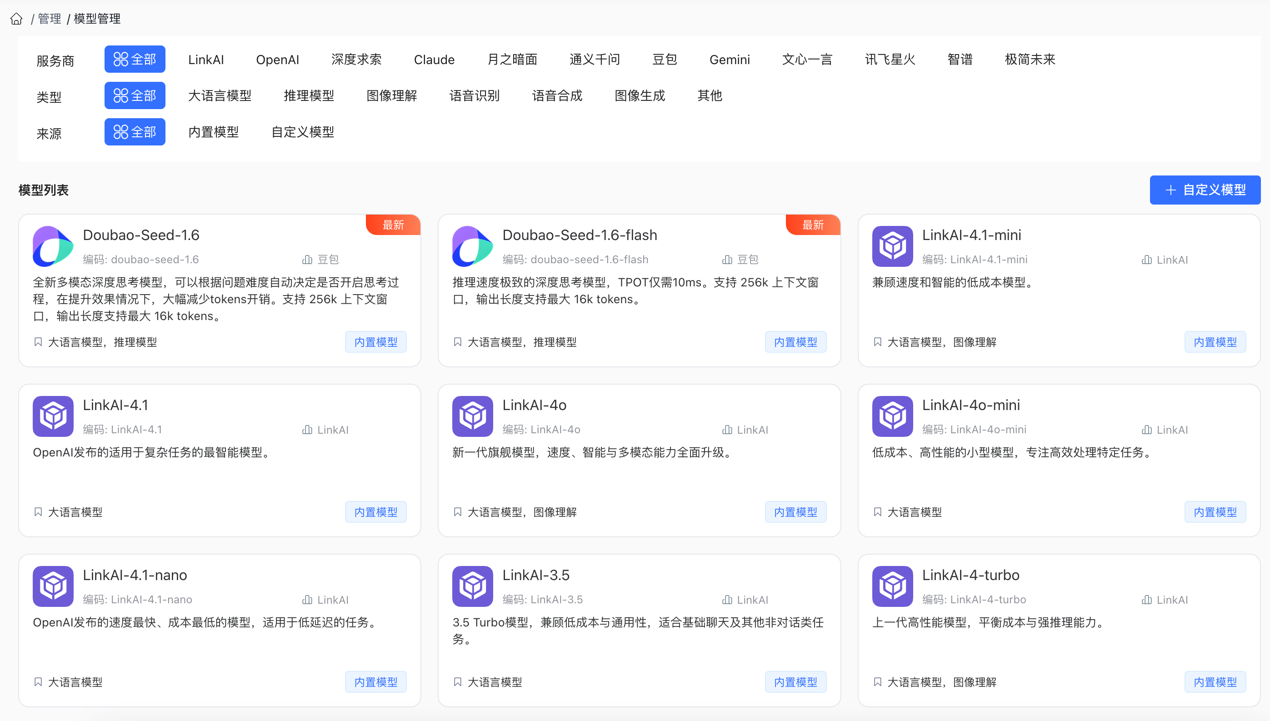
Task: Filter providers by 文心一言
Action: click(x=807, y=60)
